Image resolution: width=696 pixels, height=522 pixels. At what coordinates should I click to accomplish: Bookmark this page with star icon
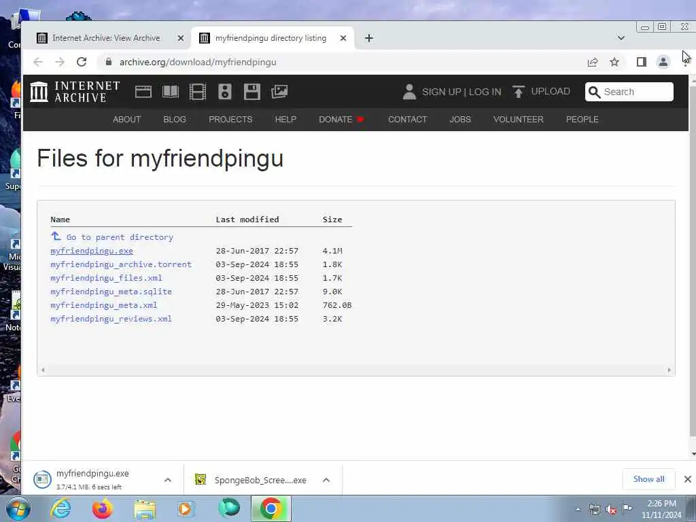[614, 62]
